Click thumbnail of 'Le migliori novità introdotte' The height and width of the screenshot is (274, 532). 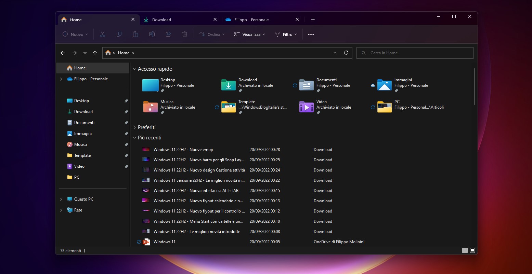pos(146,231)
